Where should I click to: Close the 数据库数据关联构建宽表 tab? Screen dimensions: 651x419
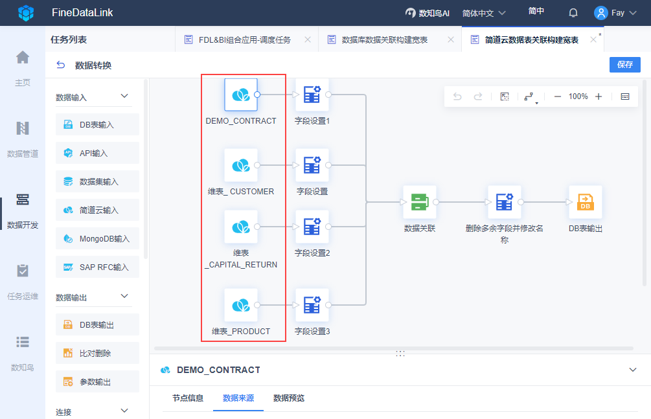point(451,40)
